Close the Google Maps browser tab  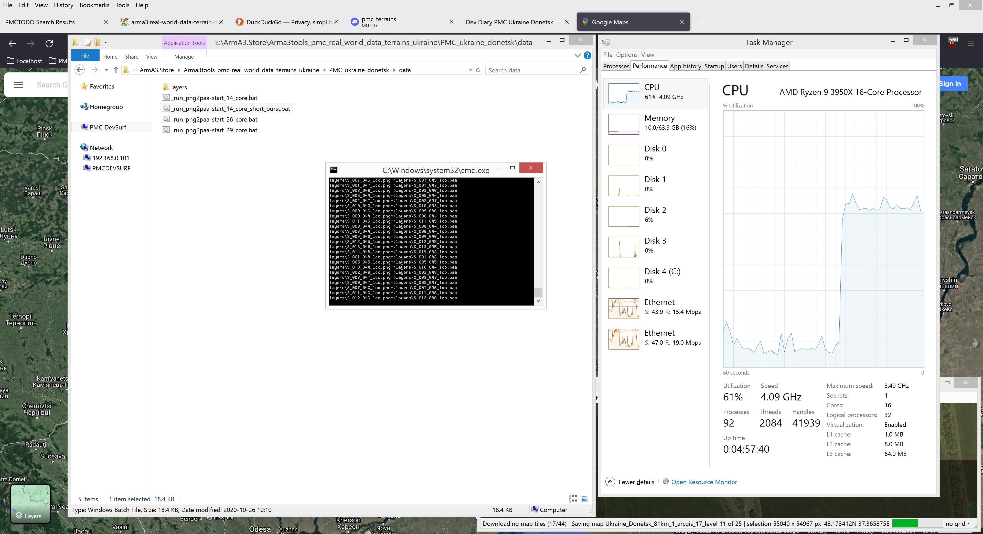tap(682, 22)
